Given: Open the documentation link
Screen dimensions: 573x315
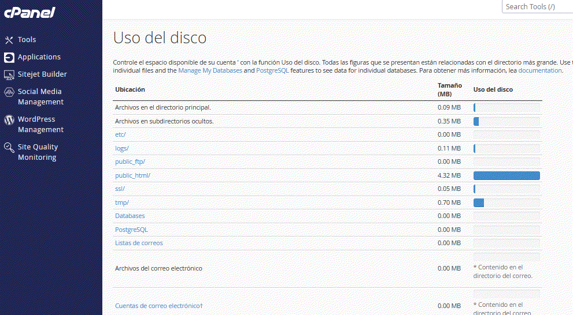Looking at the screenshot, I should (x=539, y=70).
